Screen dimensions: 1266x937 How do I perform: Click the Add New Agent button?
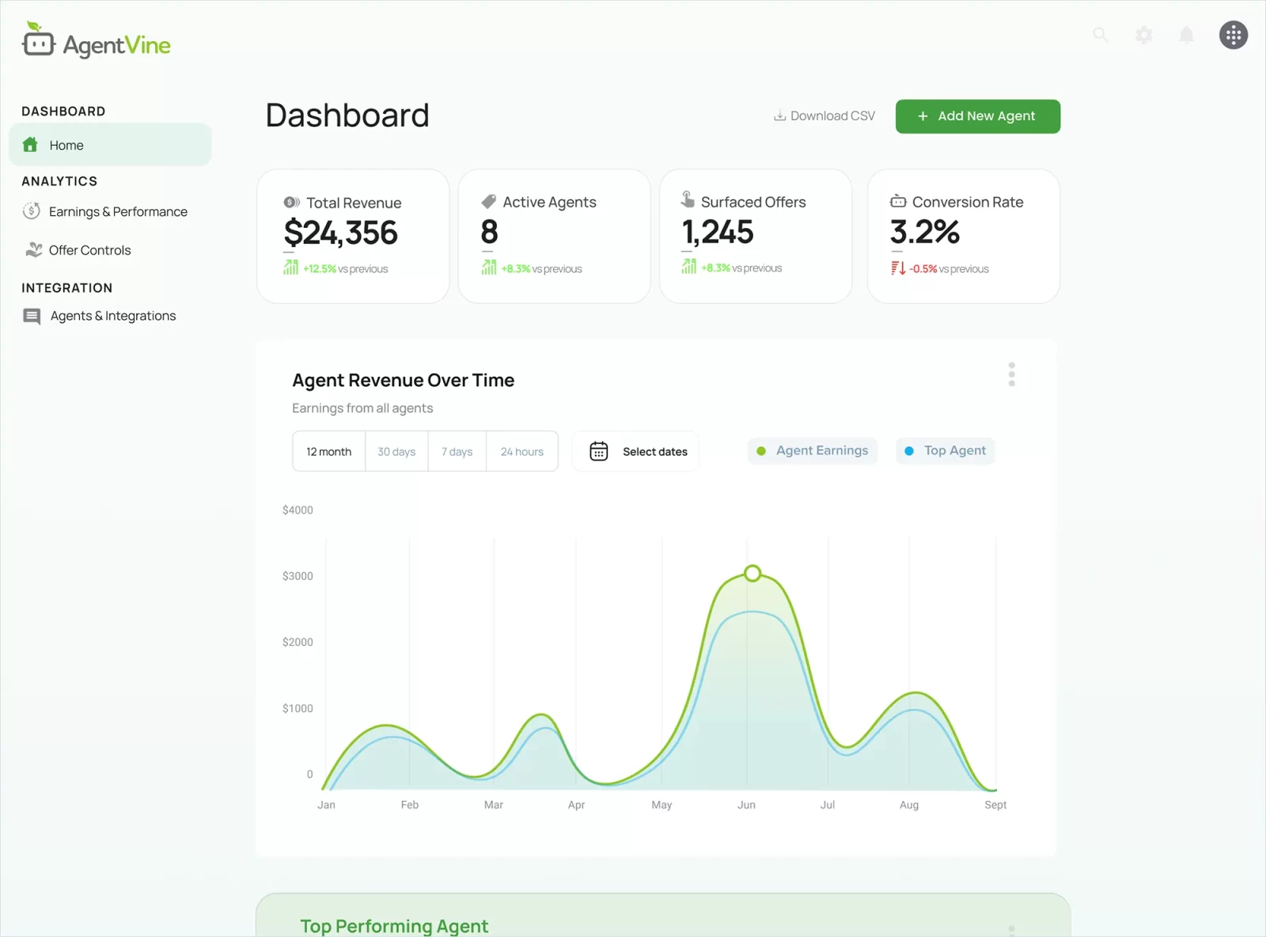click(977, 116)
